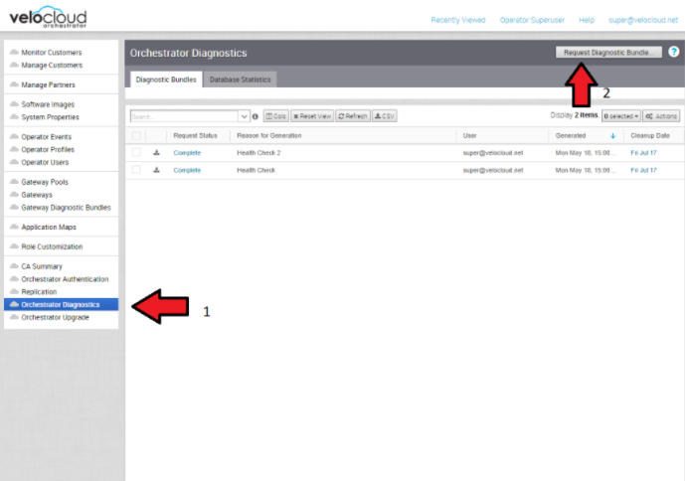Open the Cols column chooser
The image size is (685, 481).
point(275,116)
